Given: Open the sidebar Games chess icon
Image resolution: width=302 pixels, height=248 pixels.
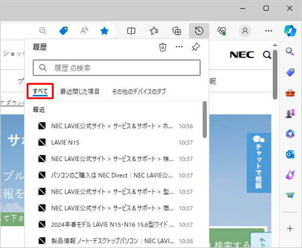Looking at the screenshot, I should coord(290,113).
